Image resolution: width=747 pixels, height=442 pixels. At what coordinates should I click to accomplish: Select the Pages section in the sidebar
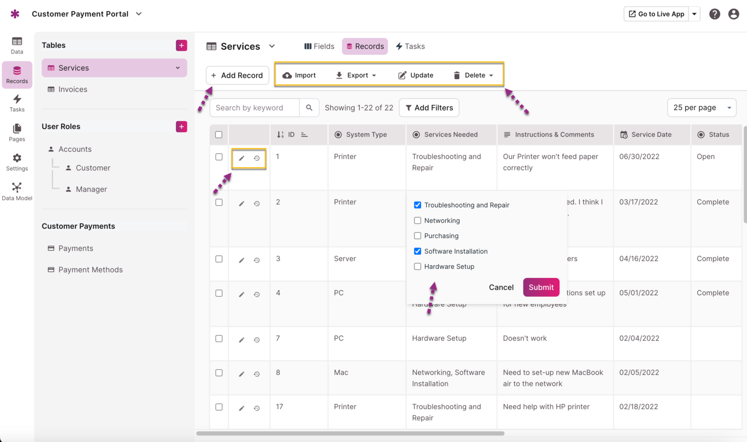[16, 132]
